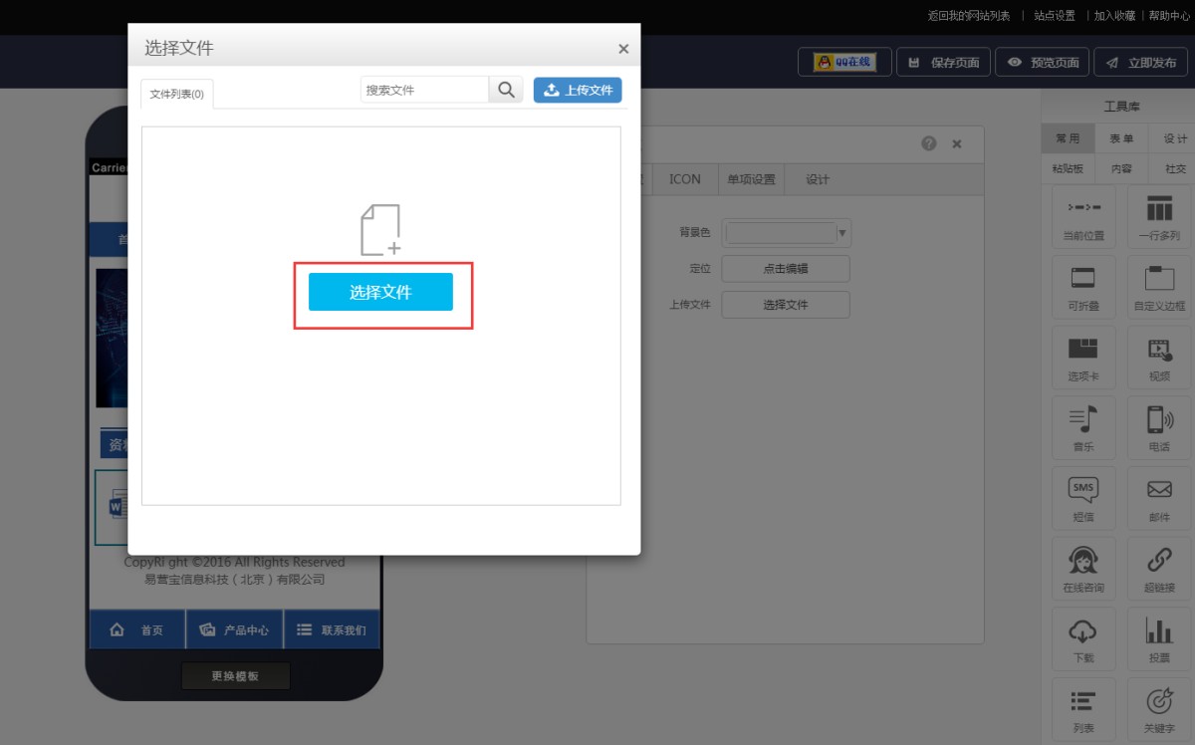Click 更换模板 button below phone
Image resolution: width=1195 pixels, height=745 pixels.
(235, 676)
